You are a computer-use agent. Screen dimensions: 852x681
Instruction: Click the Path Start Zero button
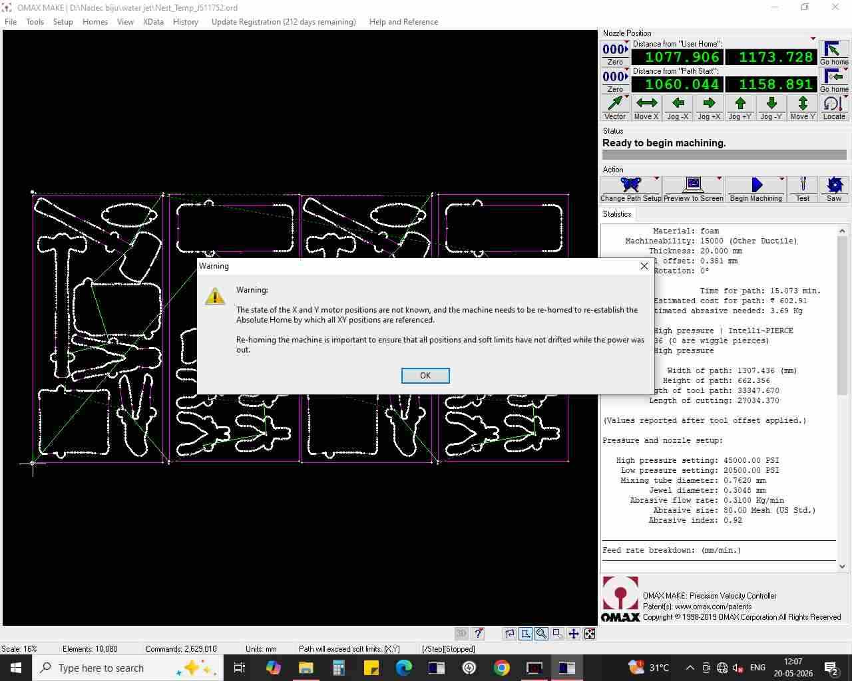pyautogui.click(x=615, y=81)
